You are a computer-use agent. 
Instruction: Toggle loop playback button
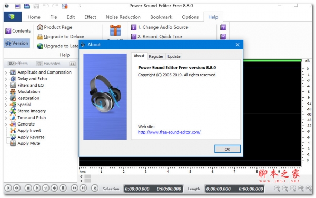45,188
